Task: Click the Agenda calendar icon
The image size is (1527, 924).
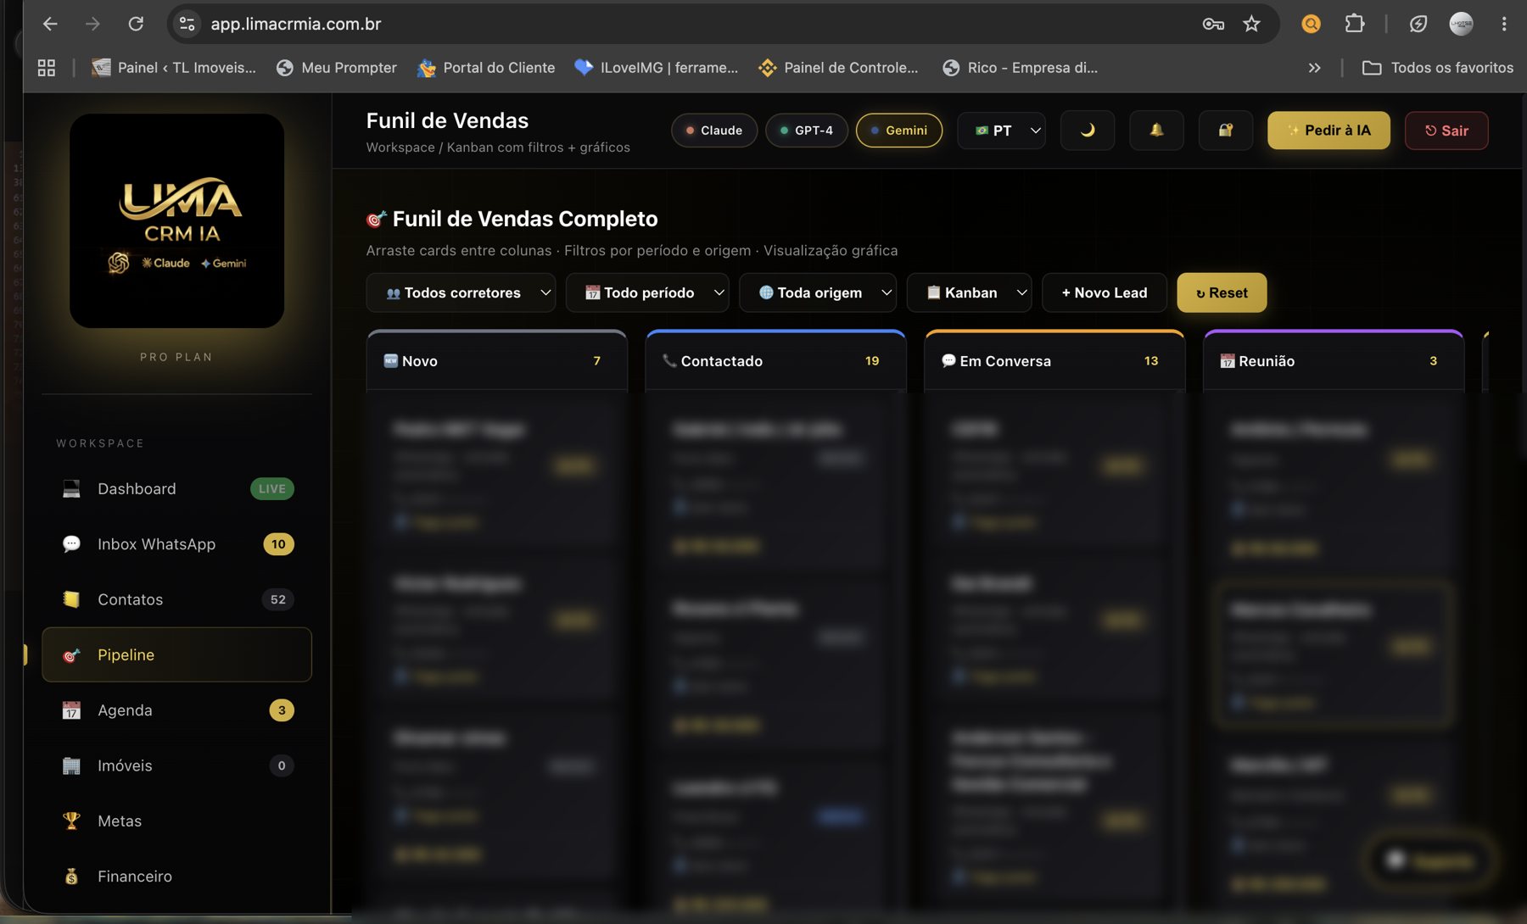Action: tap(71, 710)
